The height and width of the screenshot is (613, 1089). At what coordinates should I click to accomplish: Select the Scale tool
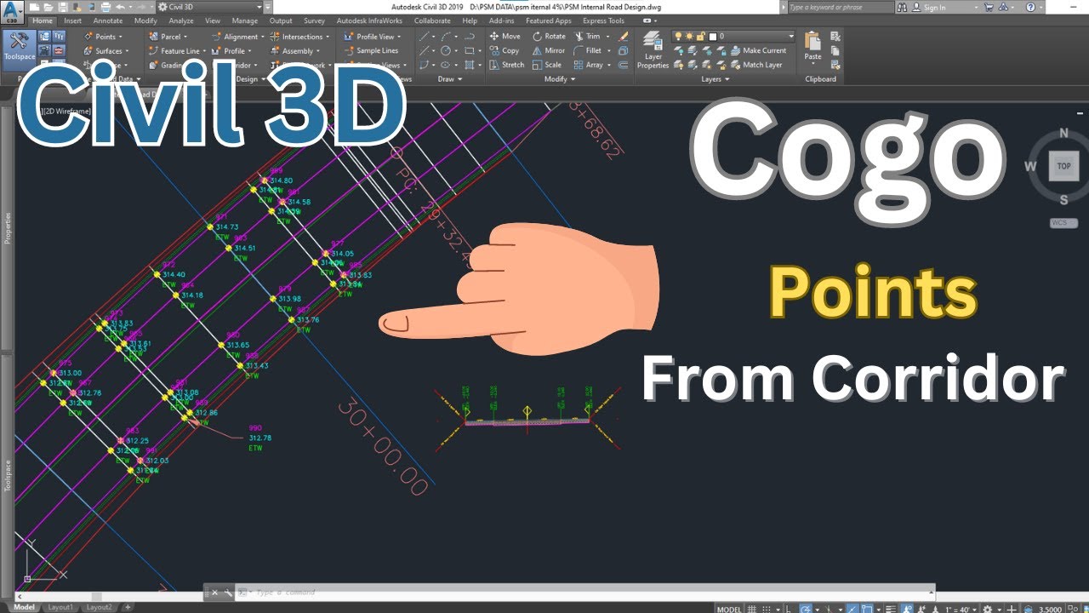[x=547, y=65]
